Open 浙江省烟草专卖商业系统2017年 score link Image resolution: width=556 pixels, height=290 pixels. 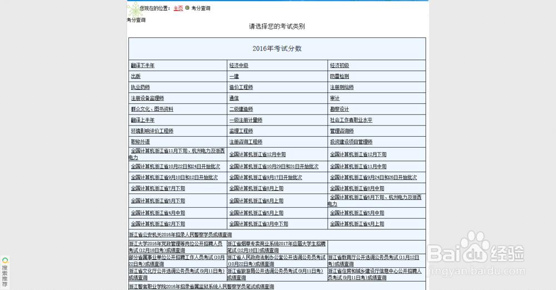coord(276,247)
